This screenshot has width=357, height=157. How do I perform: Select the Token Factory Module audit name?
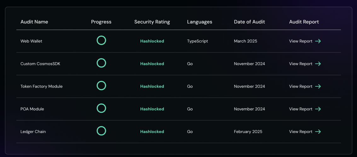(x=42, y=86)
